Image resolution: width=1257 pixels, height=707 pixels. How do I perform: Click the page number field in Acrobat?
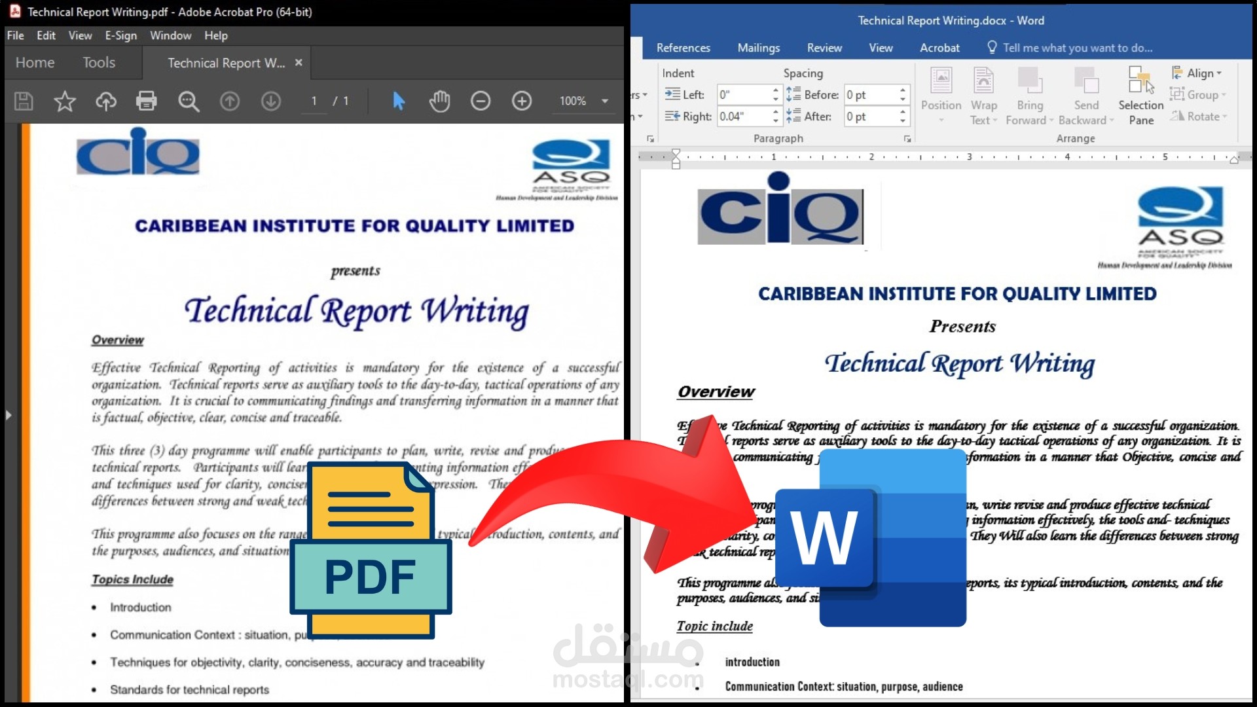click(314, 101)
